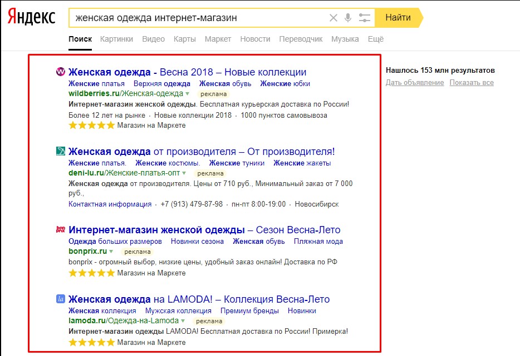520x356 pixels.
Task: Click the bonprix favicon
Action: point(60,229)
